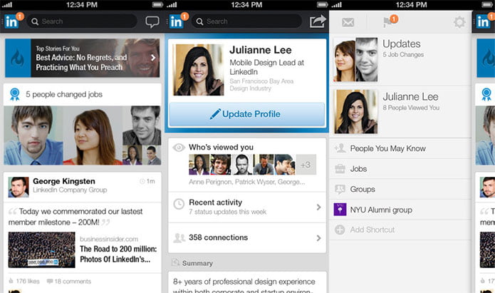This screenshot has height=293, width=495.
Task: Click +3 more viewers tile
Action: click(x=306, y=165)
